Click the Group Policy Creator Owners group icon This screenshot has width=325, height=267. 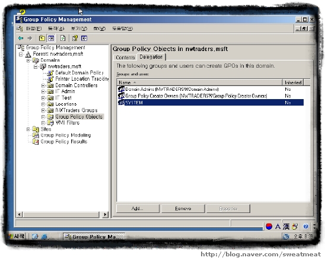point(121,96)
